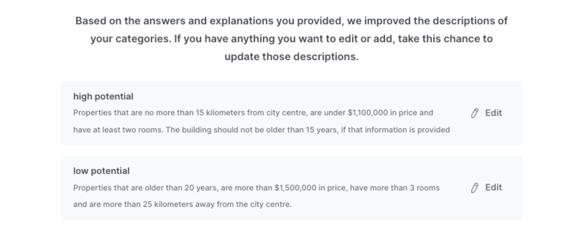
Task: Edit the high potential description
Action: pyautogui.click(x=486, y=113)
